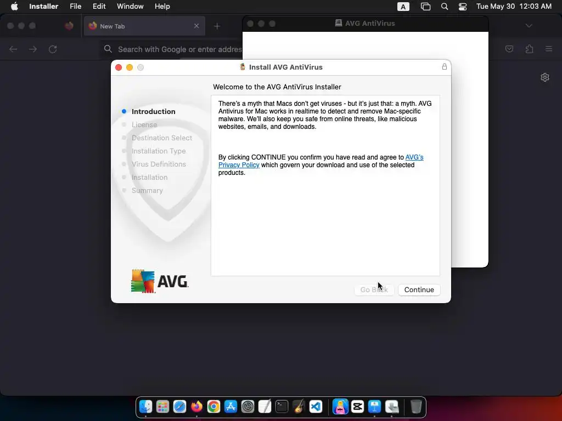Select the Virus Definitions step
This screenshot has height=421, width=562.
click(159, 164)
